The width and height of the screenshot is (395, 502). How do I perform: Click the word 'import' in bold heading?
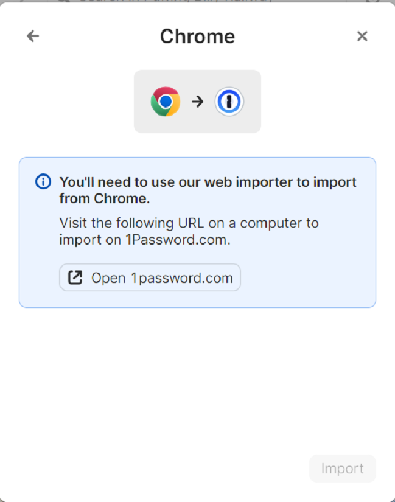click(x=335, y=182)
